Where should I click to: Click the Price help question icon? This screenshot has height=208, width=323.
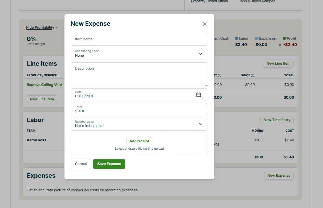[253, 75]
